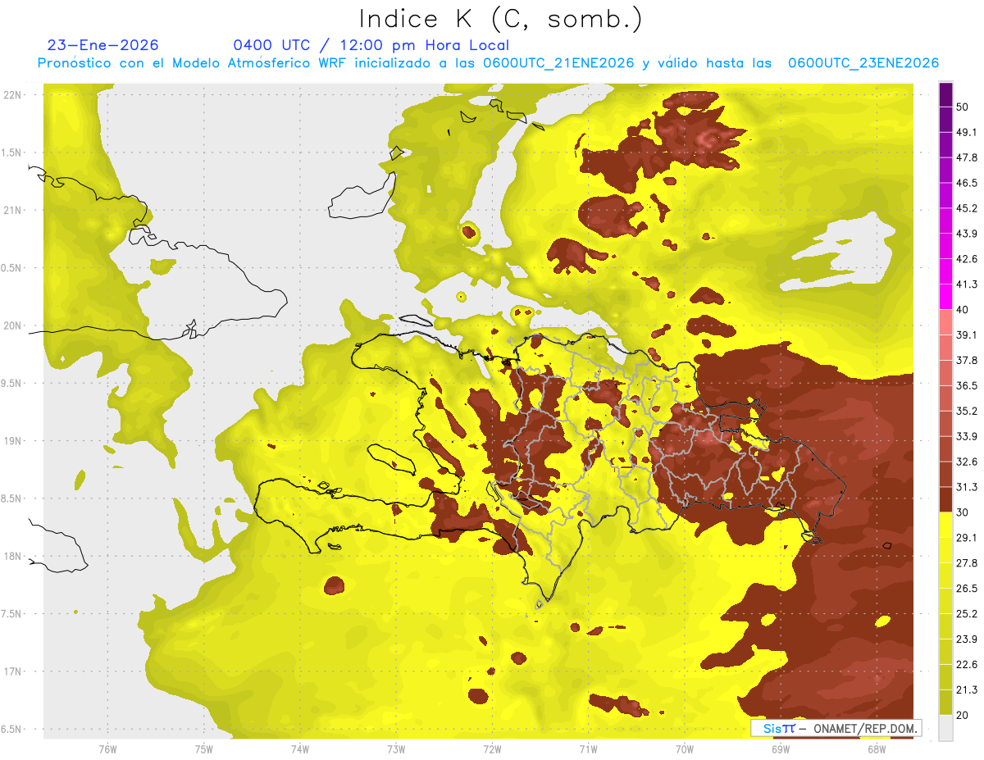Click the colorbar value "46.5"
Image resolution: width=984 pixels, height=760 pixels.
point(967,183)
